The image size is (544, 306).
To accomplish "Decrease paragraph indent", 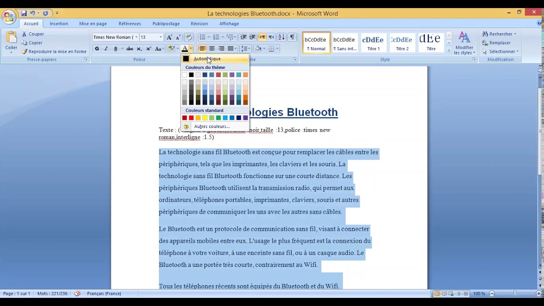I will tap(243, 37).
